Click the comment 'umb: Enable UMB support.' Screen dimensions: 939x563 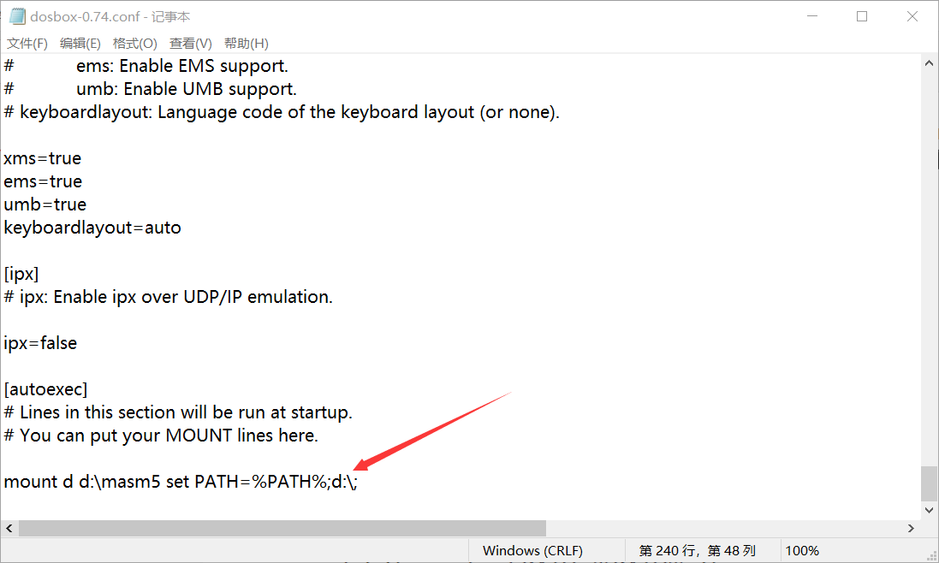point(187,89)
